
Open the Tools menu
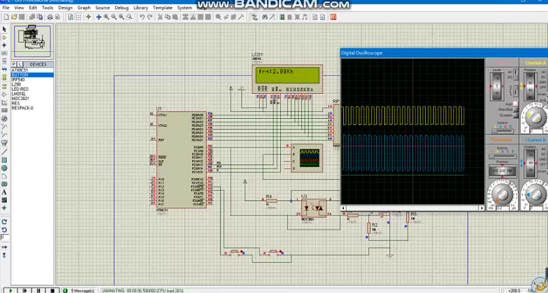[47, 7]
